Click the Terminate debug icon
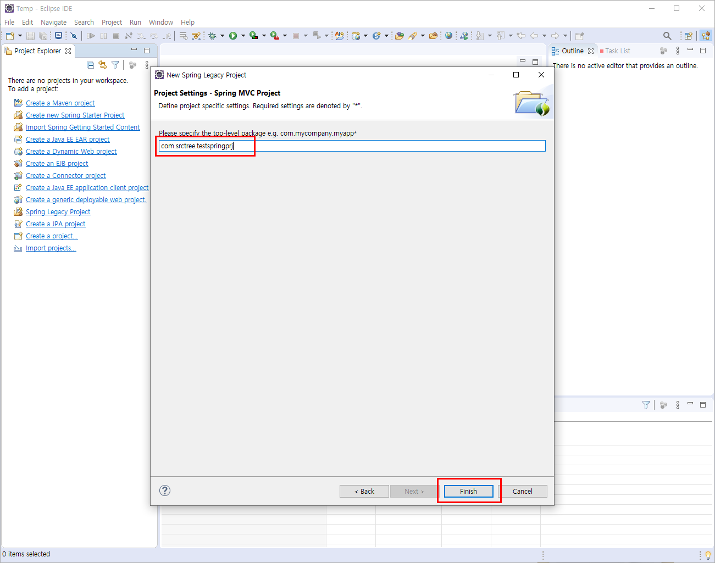Screen dimensions: 715x563 (x=116, y=36)
